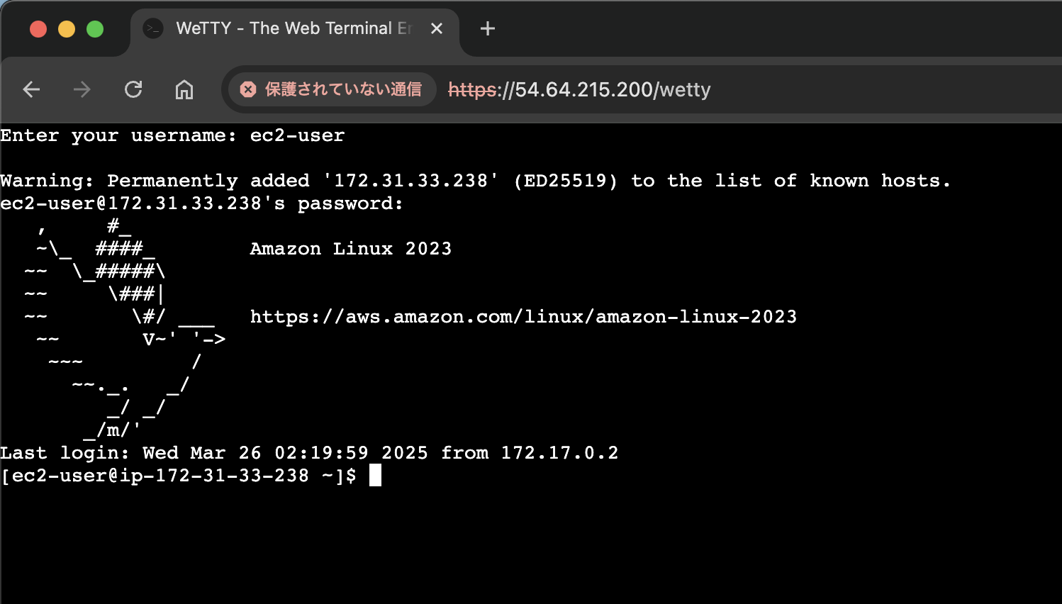Screen dimensions: 1062x604
Task: Select the WeTTY Web Terminal tab
Action: pos(284,28)
